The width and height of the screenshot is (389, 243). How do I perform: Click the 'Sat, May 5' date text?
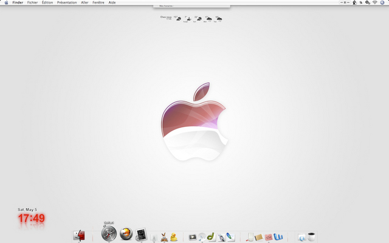(27, 210)
